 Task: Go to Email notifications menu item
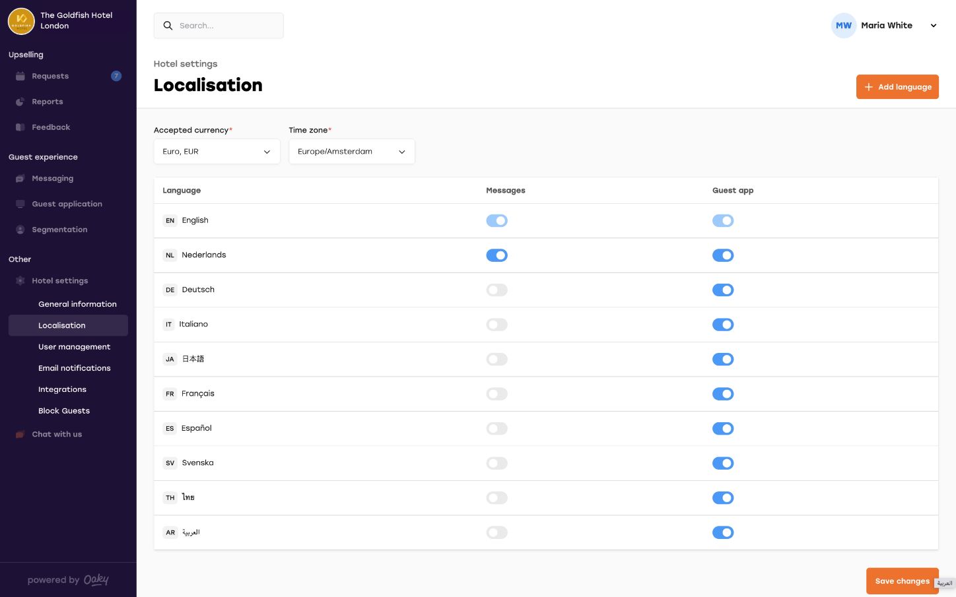coord(74,368)
